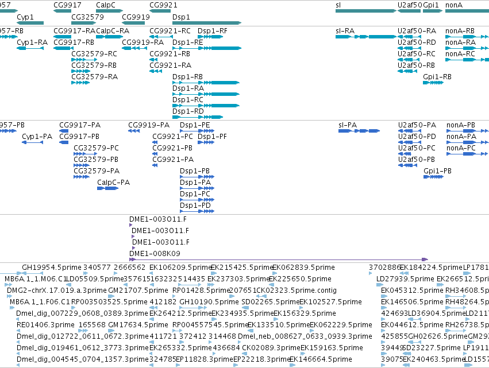Click the Dsp1-RF transcript glyph

pyautogui.click(x=210, y=37)
